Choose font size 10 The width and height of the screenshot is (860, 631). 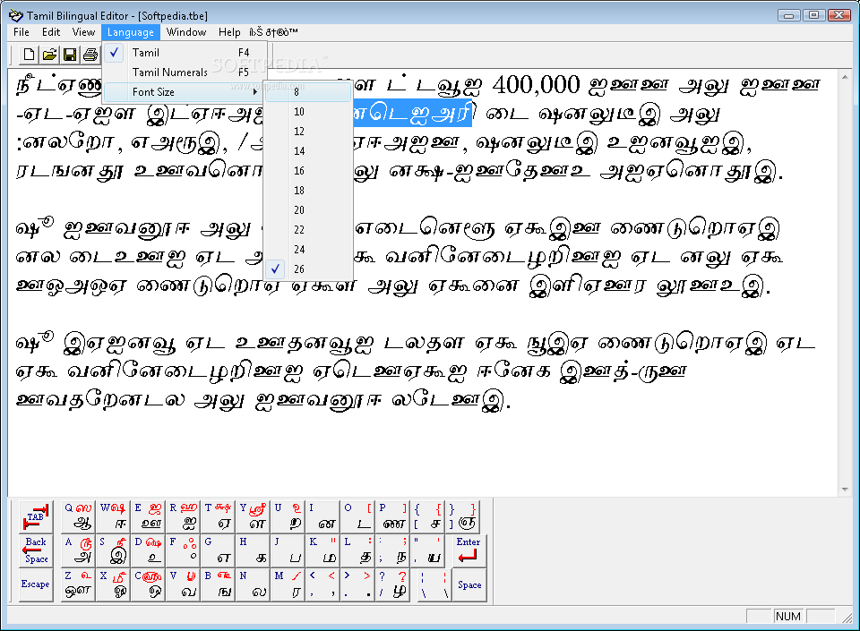[308, 112]
